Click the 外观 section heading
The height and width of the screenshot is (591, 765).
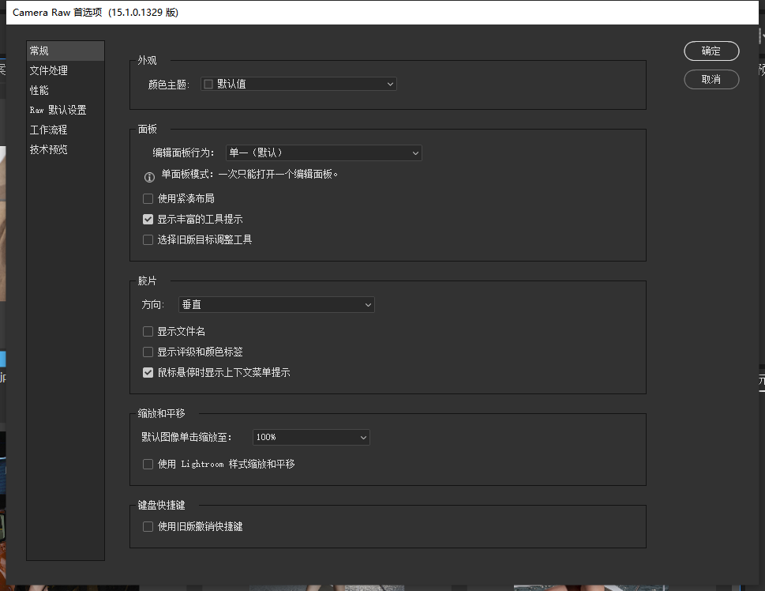pos(147,61)
